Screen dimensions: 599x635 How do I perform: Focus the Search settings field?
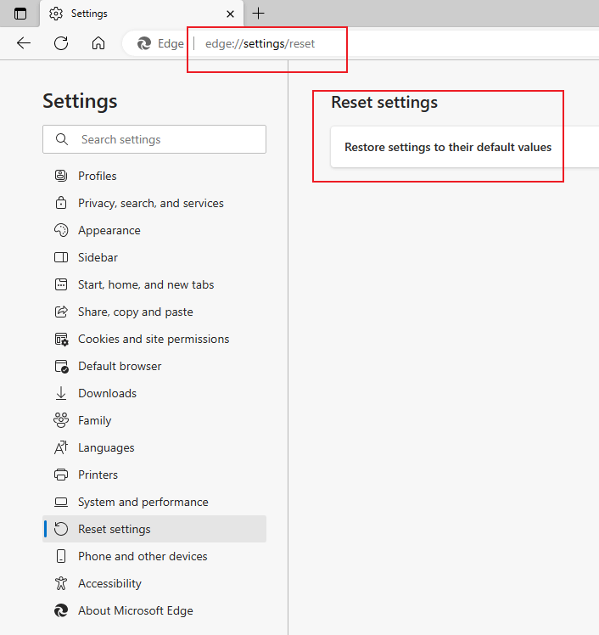pos(154,139)
